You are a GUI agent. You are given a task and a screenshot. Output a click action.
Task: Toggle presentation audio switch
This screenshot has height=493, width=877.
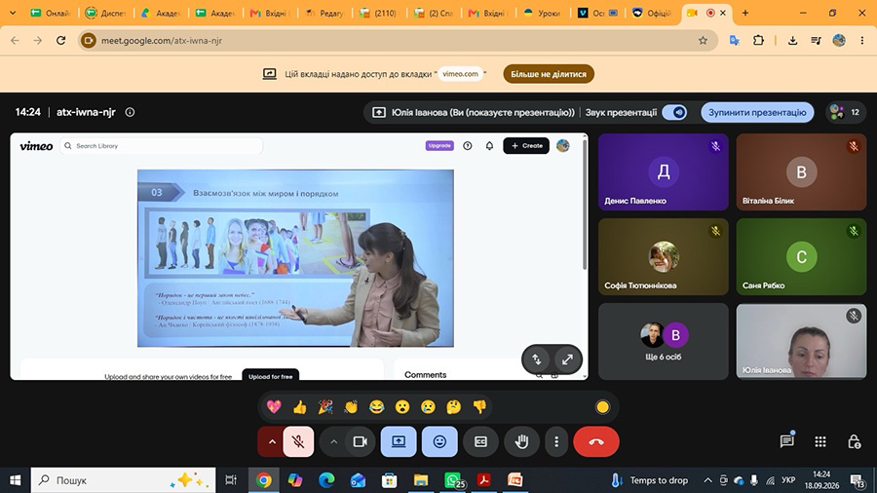click(674, 112)
